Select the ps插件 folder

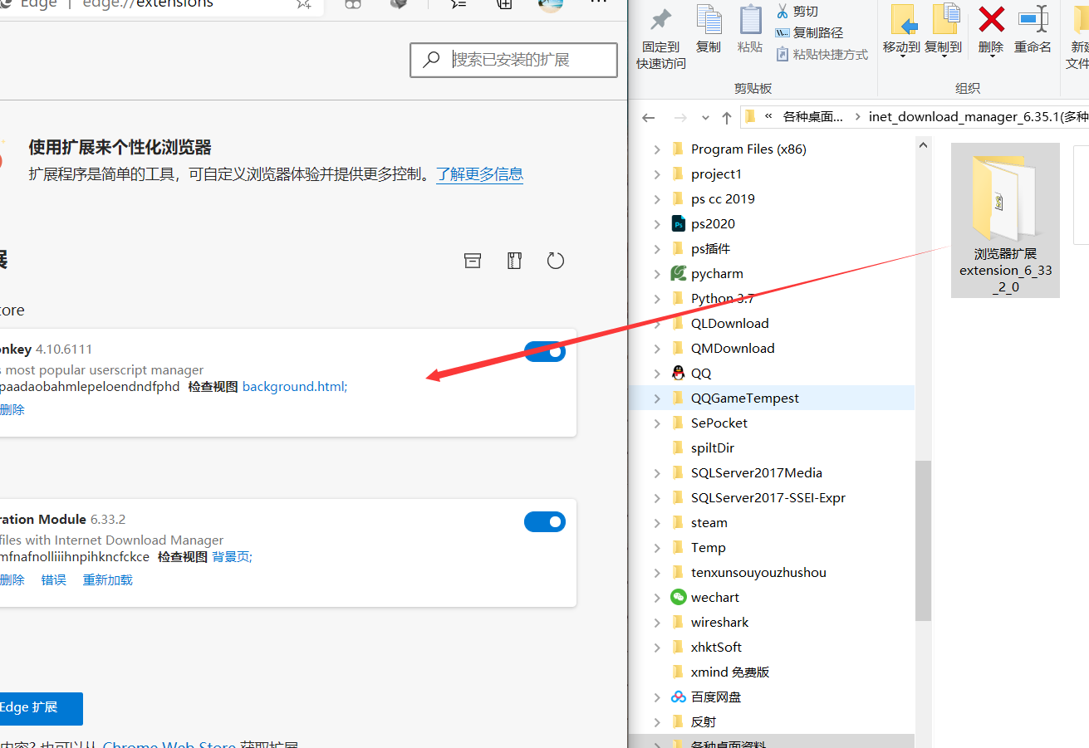coord(711,248)
